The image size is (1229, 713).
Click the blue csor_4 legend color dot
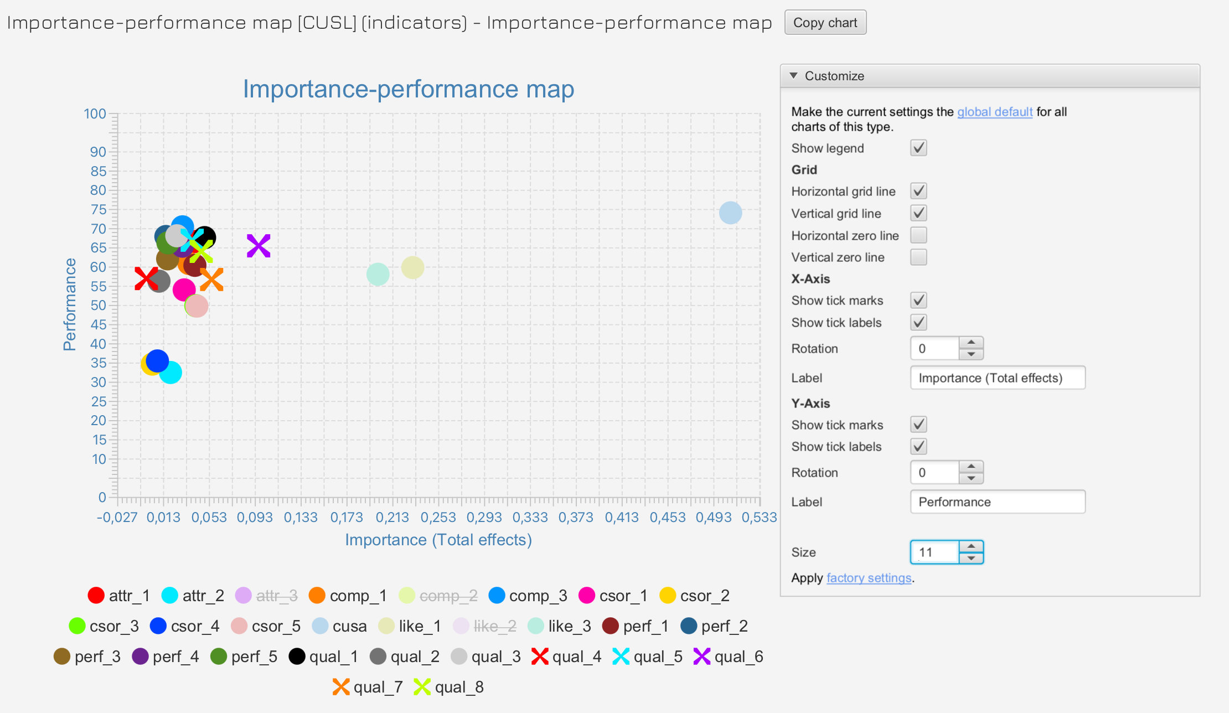coord(158,626)
